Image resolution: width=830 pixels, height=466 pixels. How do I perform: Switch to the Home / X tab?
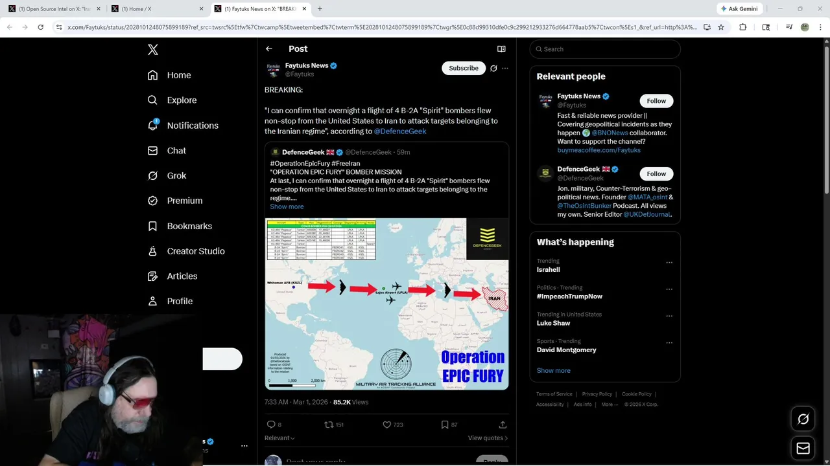(157, 9)
